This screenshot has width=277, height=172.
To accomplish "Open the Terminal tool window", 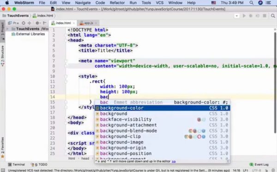I will tap(17, 165).
